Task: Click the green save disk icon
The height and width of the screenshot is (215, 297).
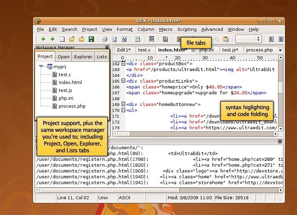Action: click(91, 39)
